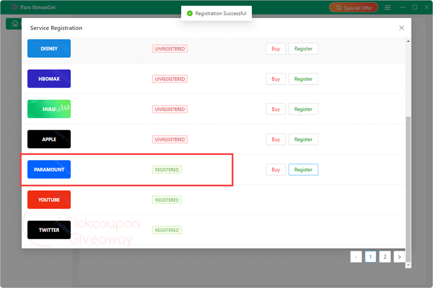This screenshot has height=288, width=433.
Task: Close the Pazu StreamGet window
Action: [x=427, y=7]
